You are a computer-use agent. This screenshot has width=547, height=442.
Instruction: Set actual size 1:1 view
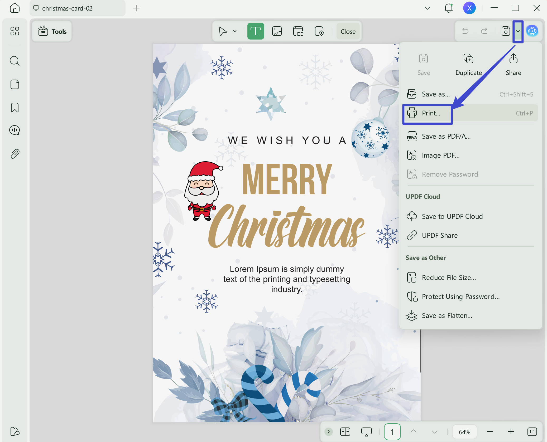coord(532,431)
